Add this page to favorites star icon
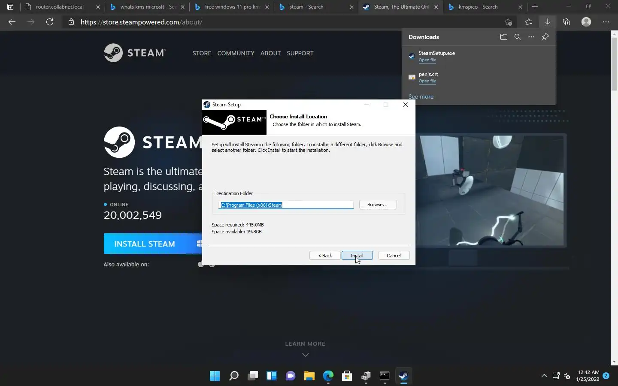 (509, 22)
